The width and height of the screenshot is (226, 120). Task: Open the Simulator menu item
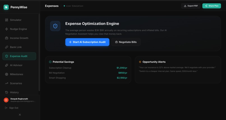coord(19,20)
